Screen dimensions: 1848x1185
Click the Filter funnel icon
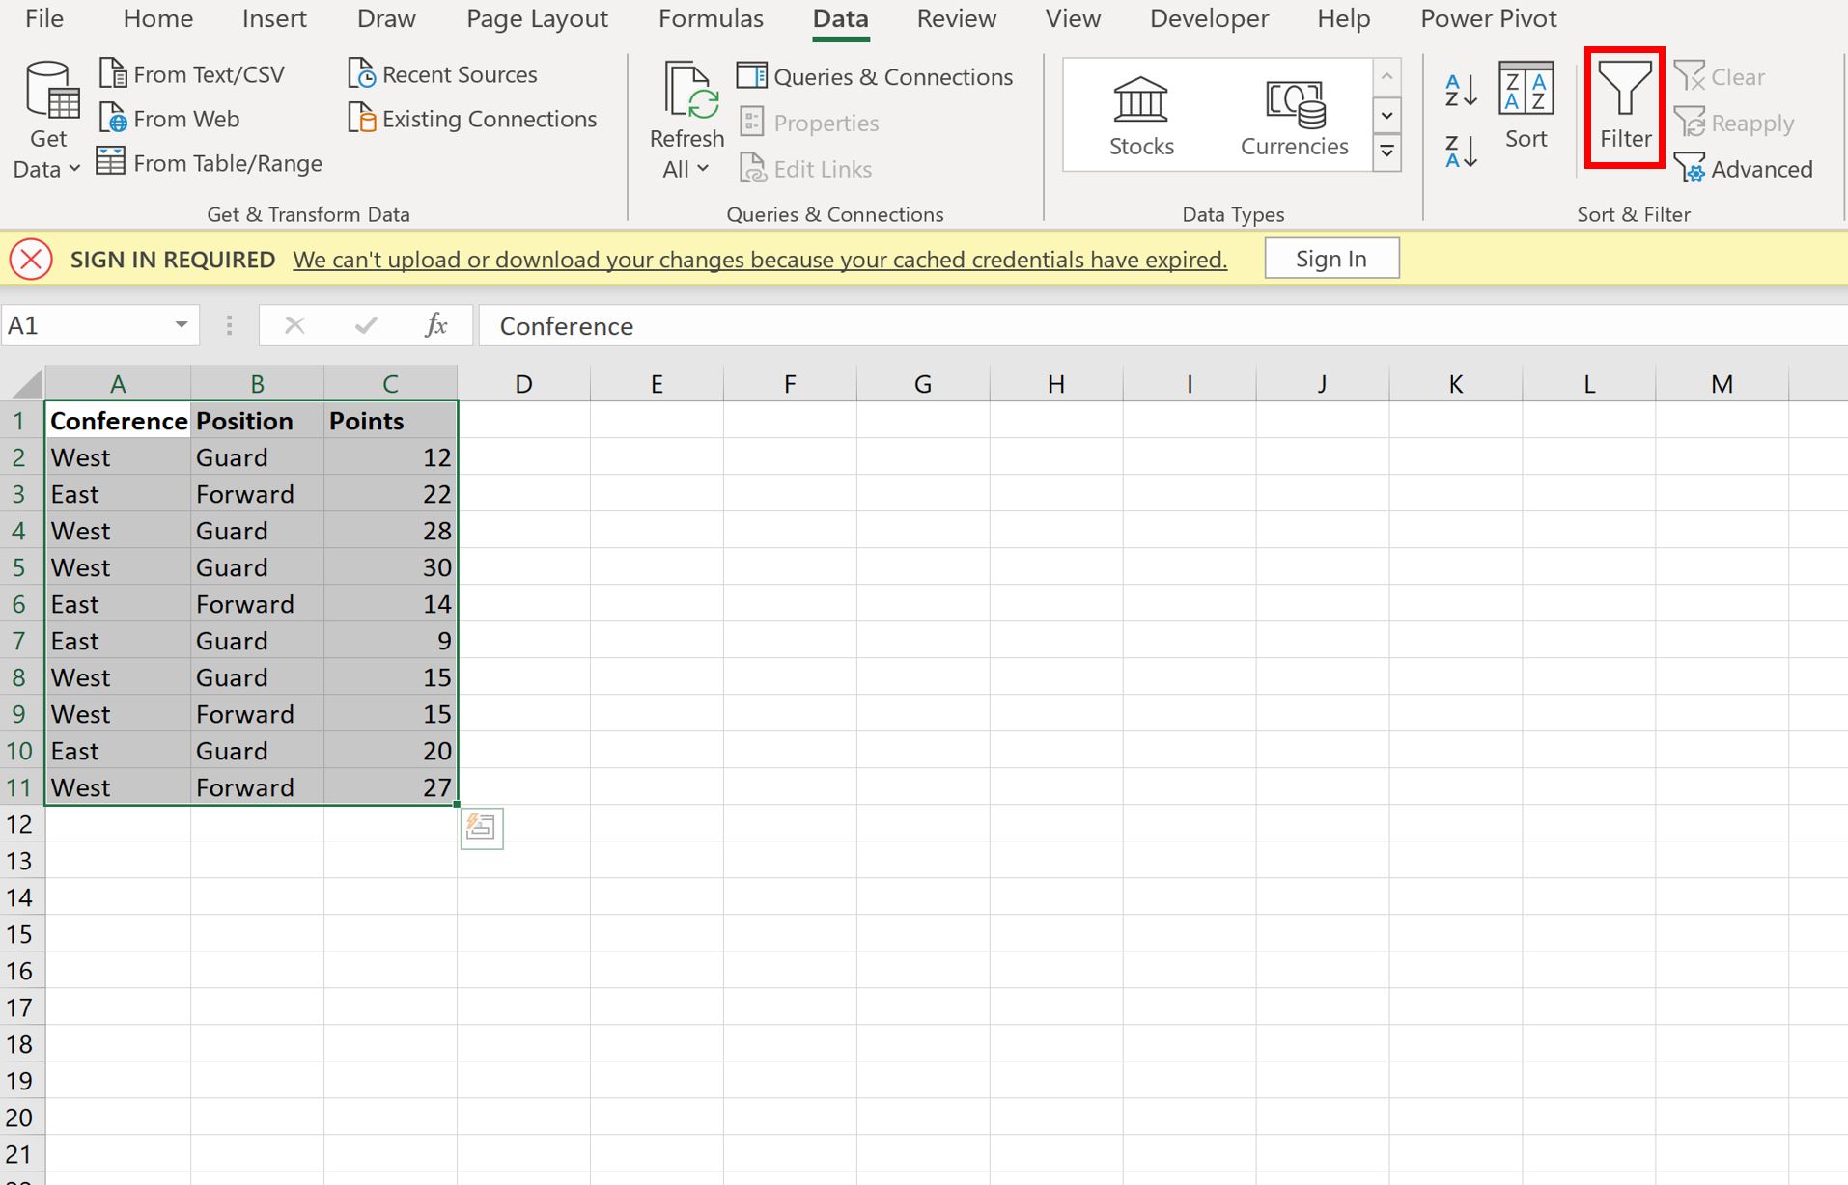coord(1625,89)
